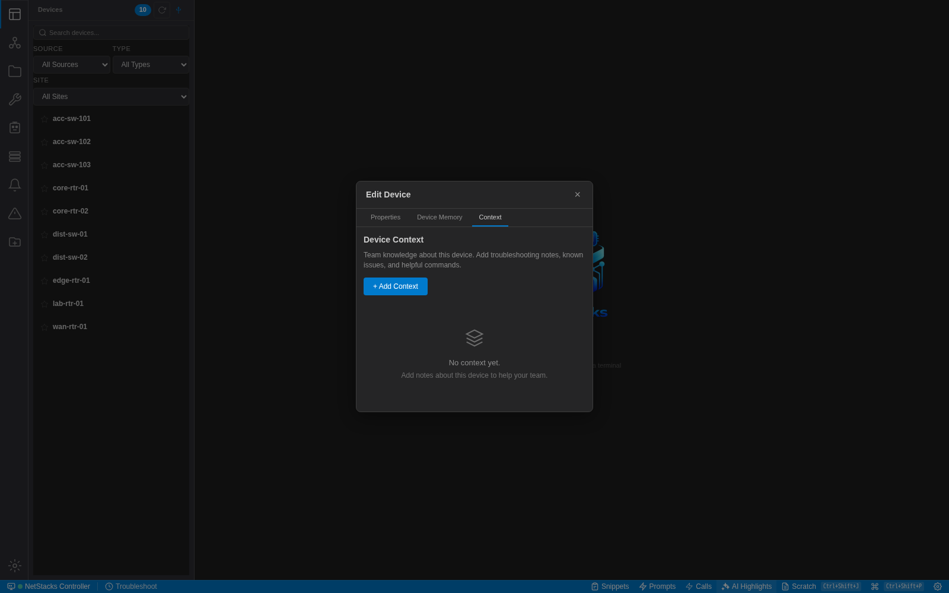Image resolution: width=949 pixels, height=593 pixels.
Task: Click NetStacks Controller status item
Action: point(49,586)
